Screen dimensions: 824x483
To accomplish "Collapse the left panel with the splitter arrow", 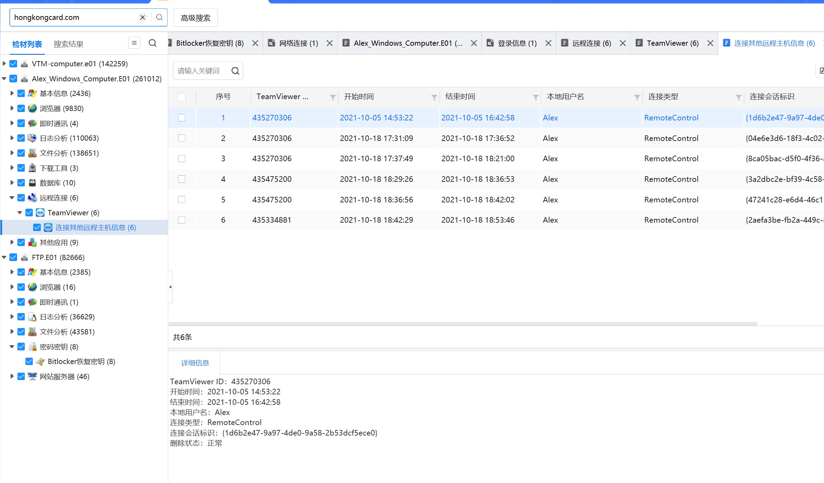I will click(x=170, y=287).
